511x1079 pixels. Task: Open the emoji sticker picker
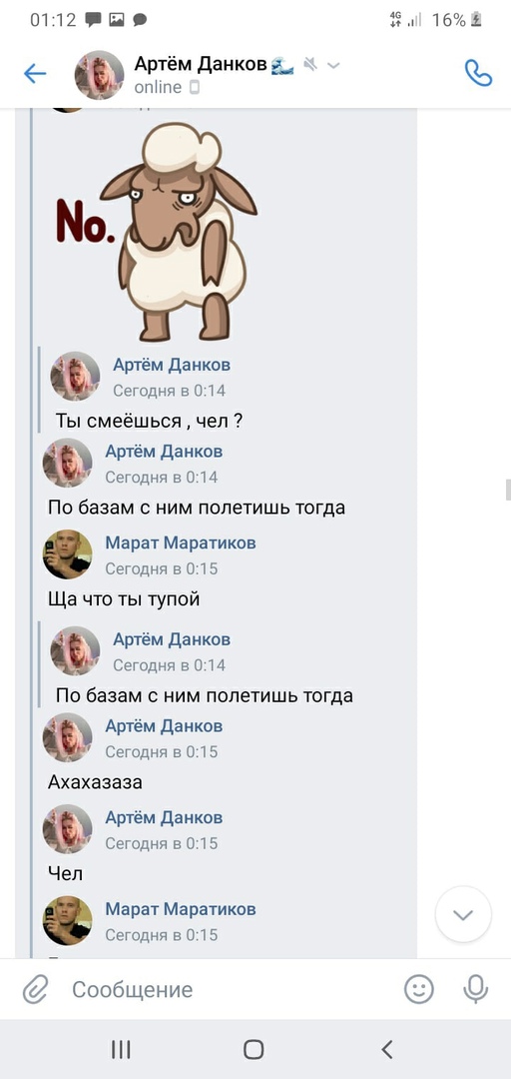pos(418,989)
